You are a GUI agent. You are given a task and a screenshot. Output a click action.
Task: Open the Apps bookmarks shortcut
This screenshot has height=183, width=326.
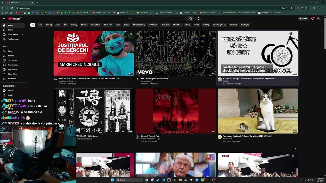point(5,13)
